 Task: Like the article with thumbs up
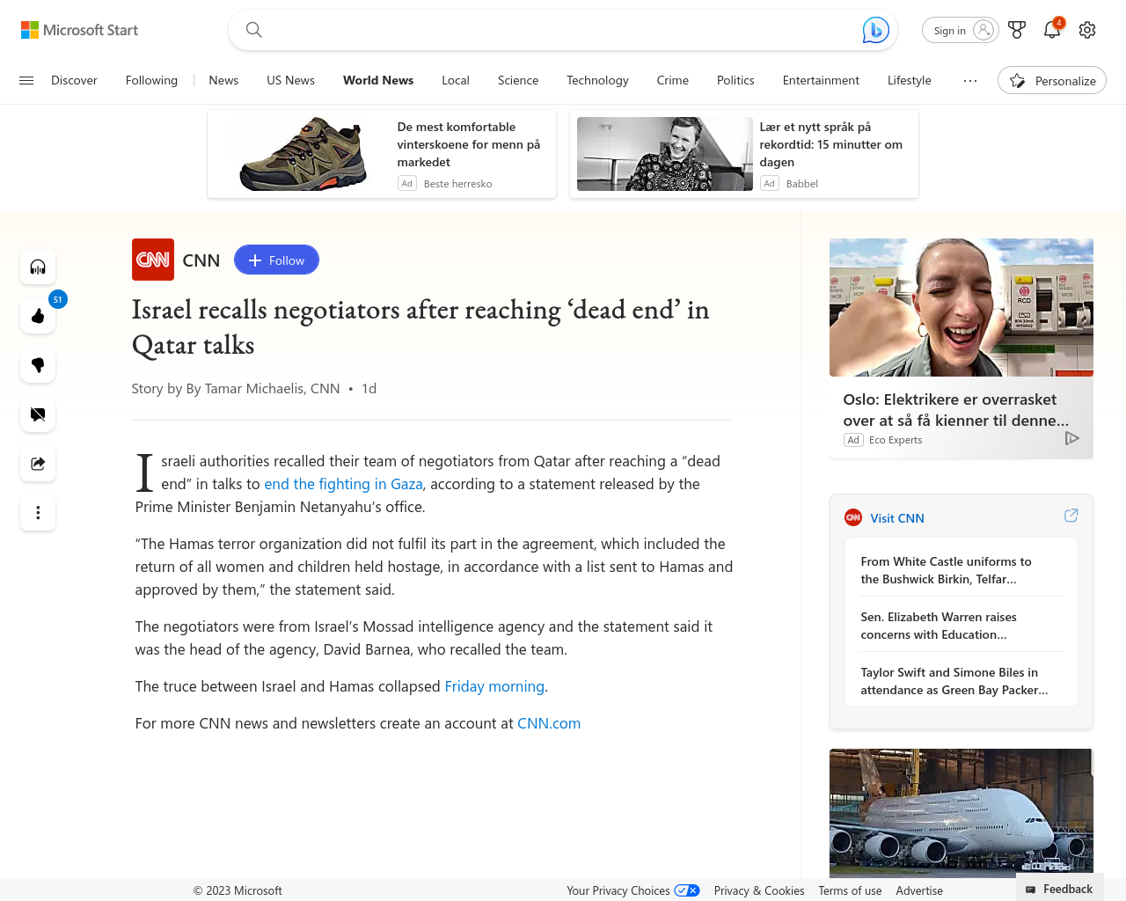[38, 317]
